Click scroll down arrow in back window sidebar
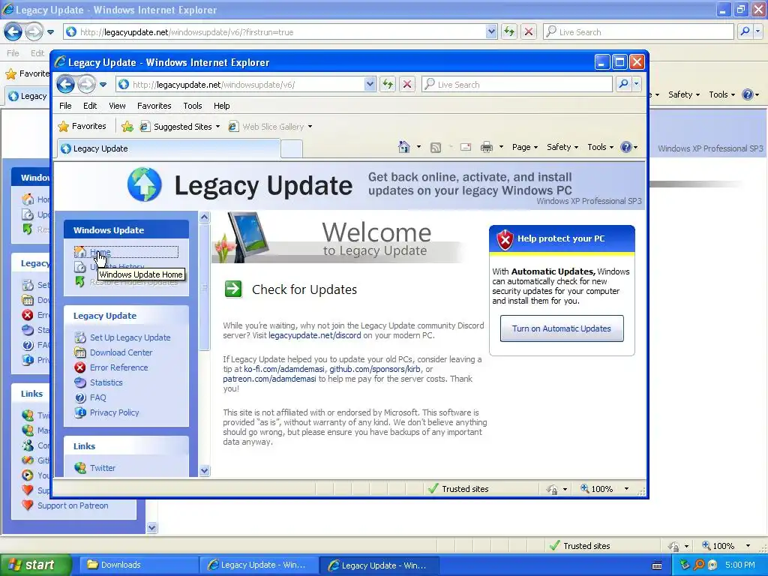The width and height of the screenshot is (768, 576). tap(151, 527)
